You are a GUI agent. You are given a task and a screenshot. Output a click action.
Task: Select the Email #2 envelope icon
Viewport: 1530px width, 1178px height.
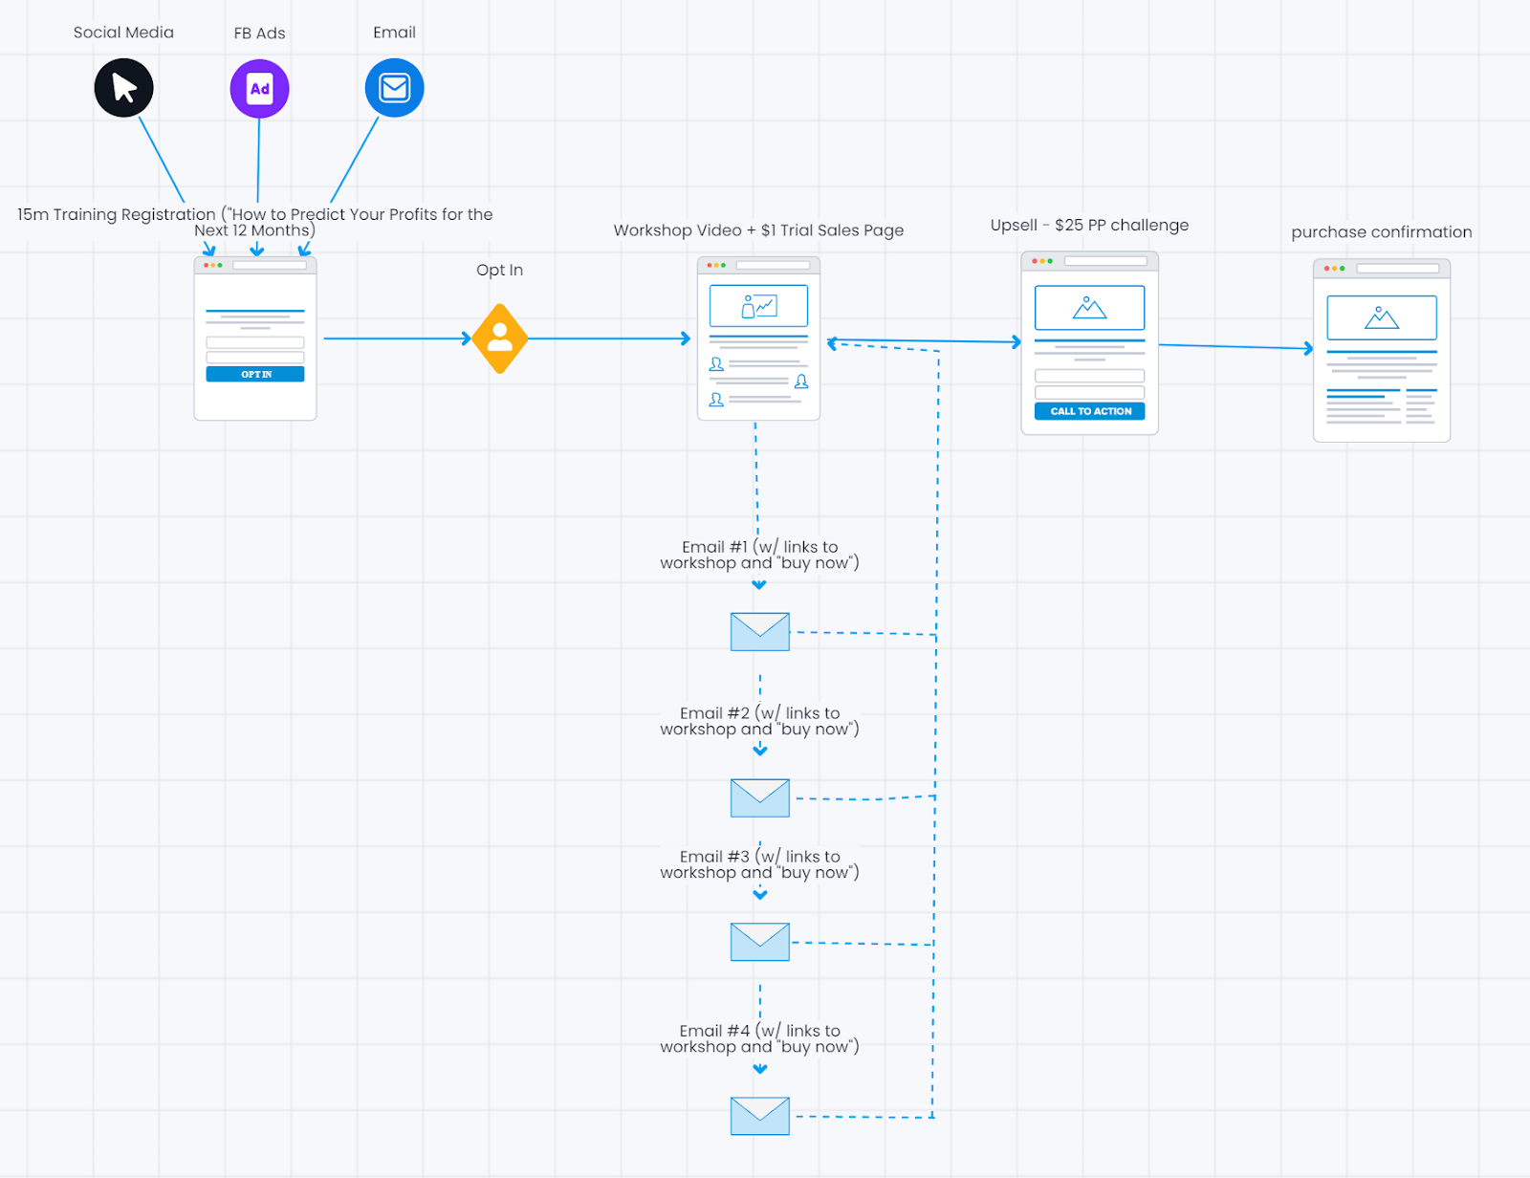point(760,797)
